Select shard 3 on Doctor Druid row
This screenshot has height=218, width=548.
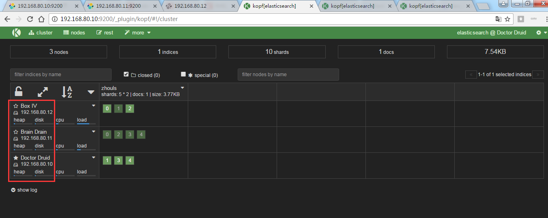coord(118,160)
